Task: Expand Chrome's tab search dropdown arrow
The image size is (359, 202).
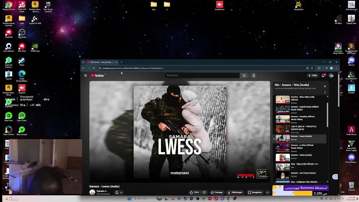Action: [x=83, y=62]
